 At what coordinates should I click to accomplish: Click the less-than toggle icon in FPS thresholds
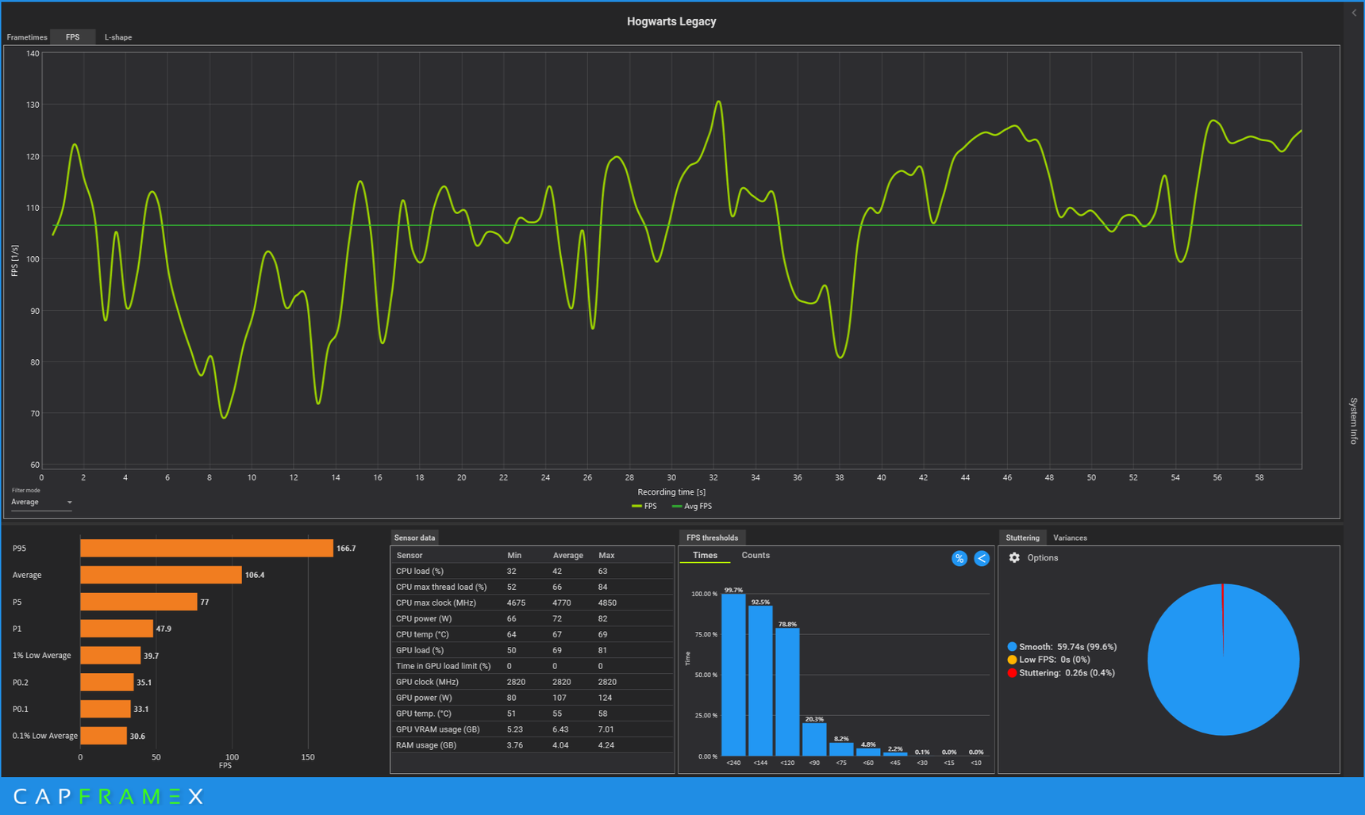(x=982, y=558)
